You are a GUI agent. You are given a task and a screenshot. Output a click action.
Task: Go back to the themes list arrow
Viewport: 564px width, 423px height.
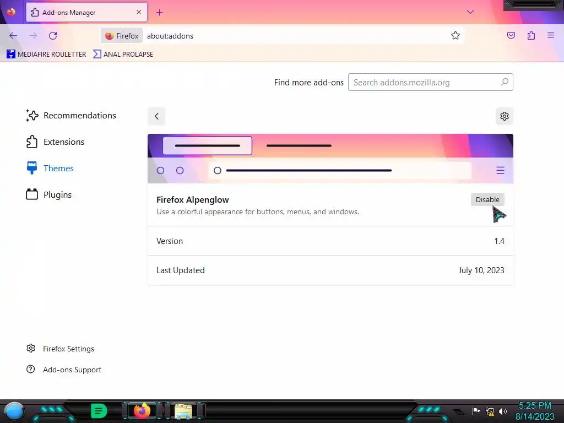click(156, 116)
